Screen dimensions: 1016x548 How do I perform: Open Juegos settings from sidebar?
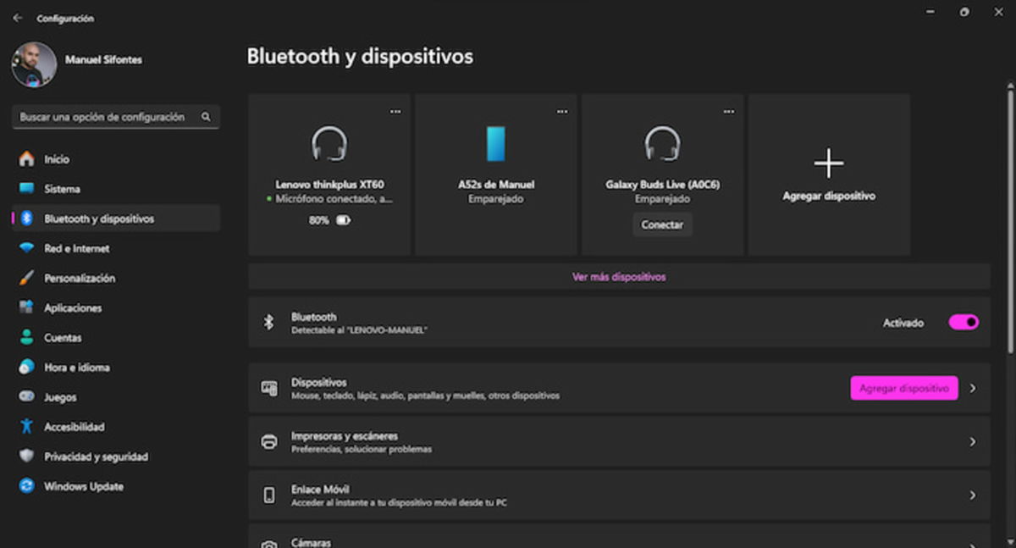26,396
